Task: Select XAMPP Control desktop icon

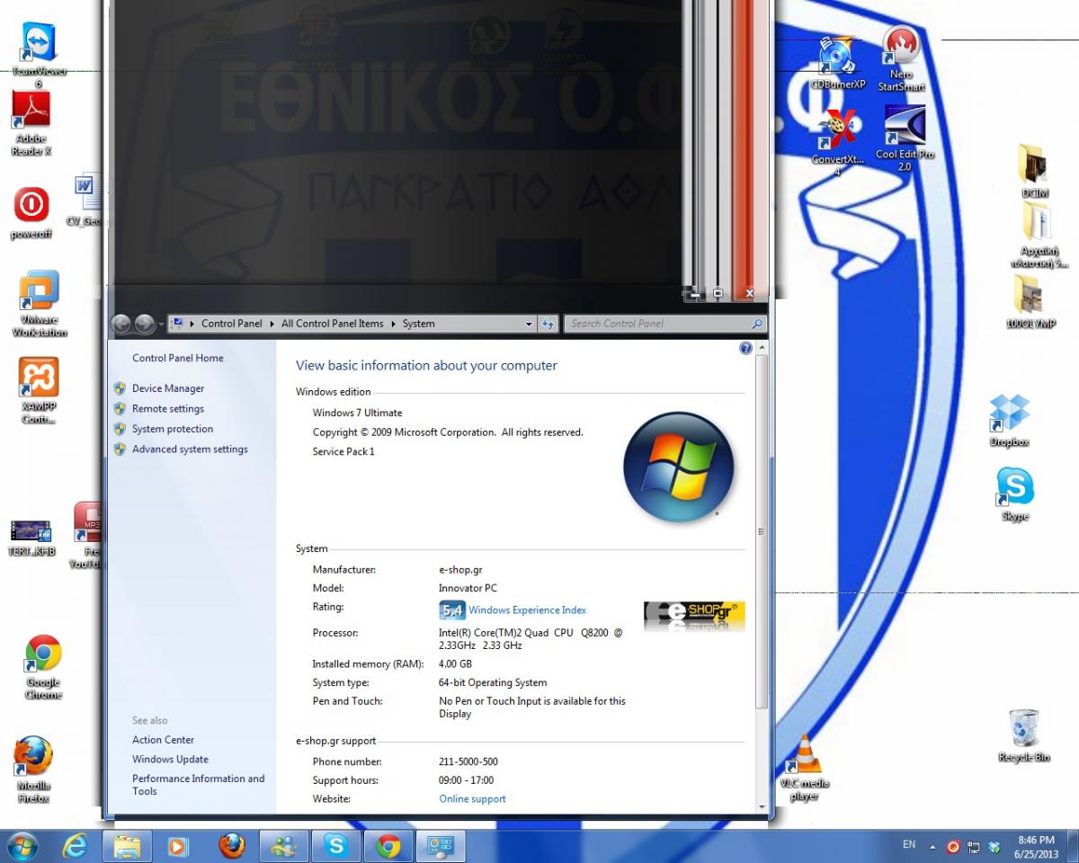Action: (39, 391)
